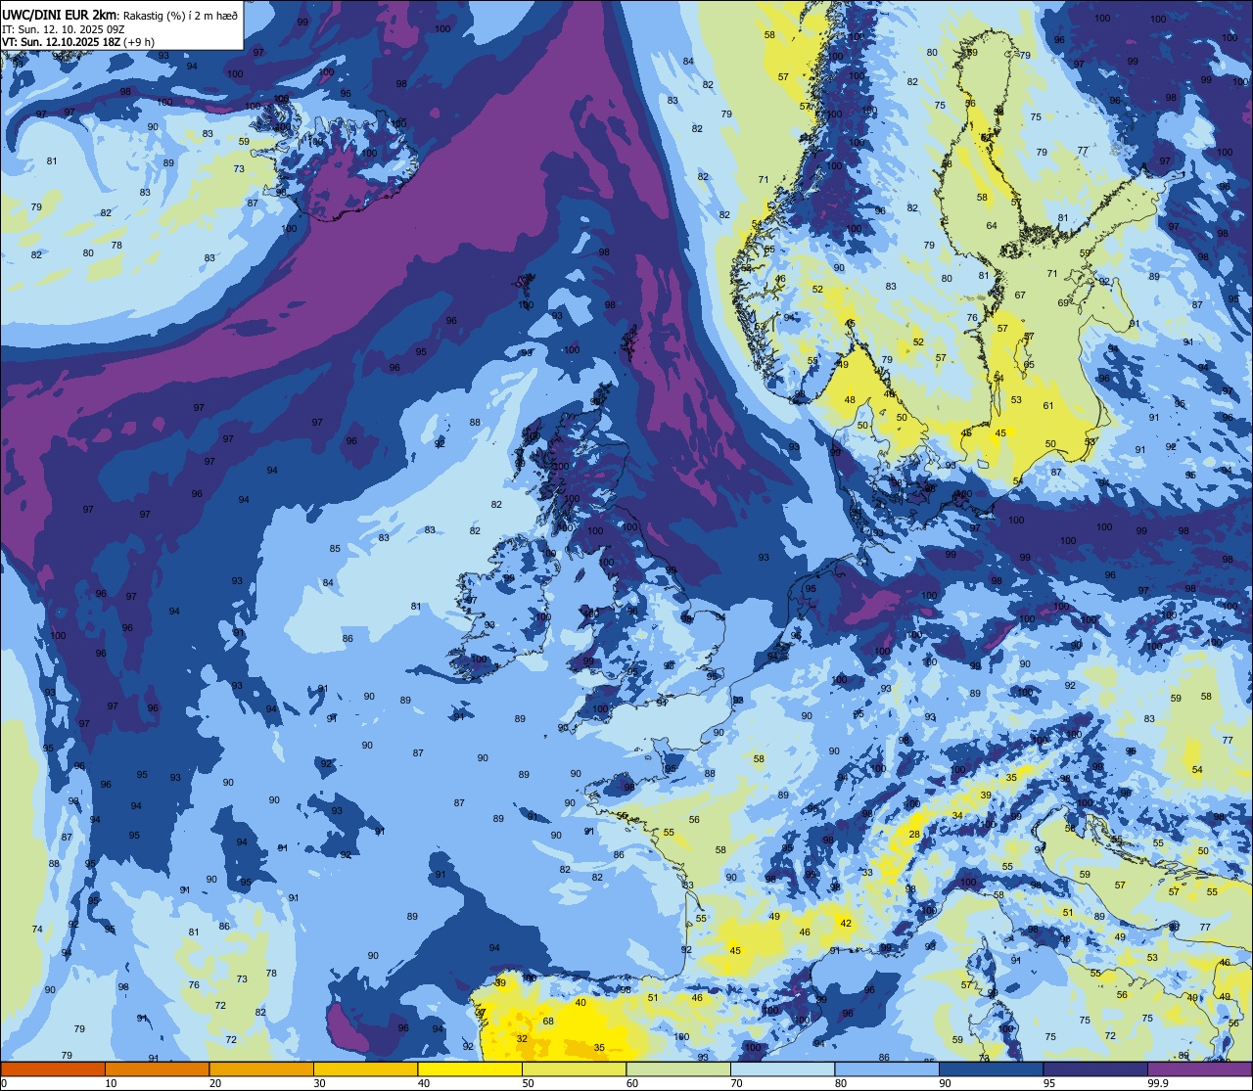Image resolution: width=1253 pixels, height=1091 pixels.
Task: Click the light blue 70–80 legend swatch
Action: [782, 1068]
